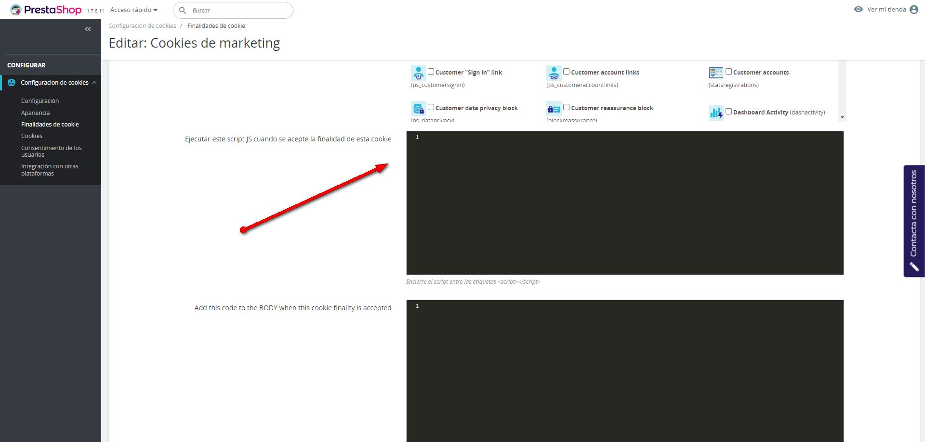The width and height of the screenshot is (925, 442).
Task: Click the "Encierre el script" hint text
Action: pyautogui.click(x=473, y=282)
